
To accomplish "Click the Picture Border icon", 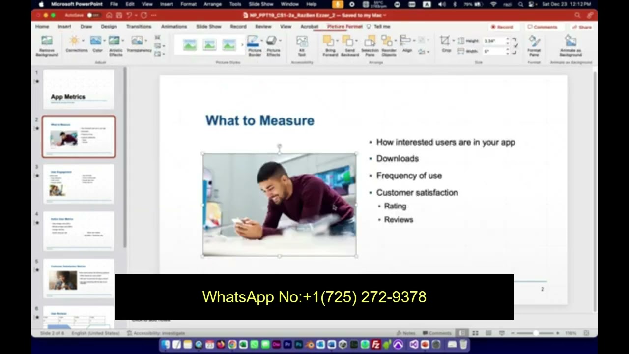I will [x=253, y=41].
